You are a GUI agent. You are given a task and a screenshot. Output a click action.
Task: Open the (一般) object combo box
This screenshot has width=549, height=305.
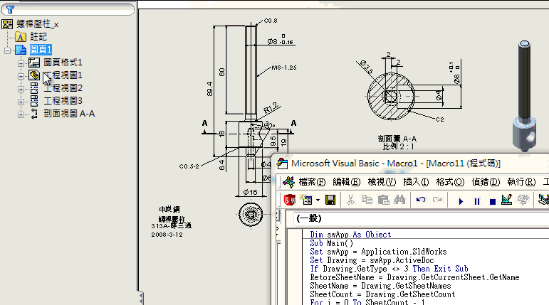pyautogui.click(x=422, y=218)
